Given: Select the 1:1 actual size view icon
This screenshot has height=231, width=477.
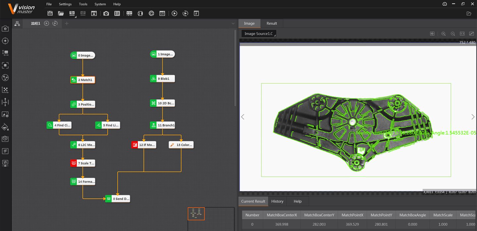Looking at the screenshot, I should pyautogui.click(x=462, y=33).
